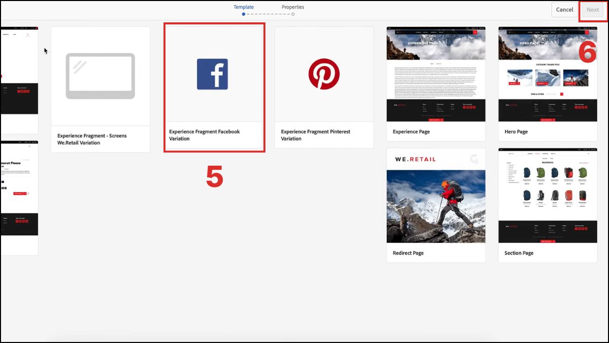The width and height of the screenshot is (609, 343).
Task: Click the 'Section Page' card label
Action: click(519, 253)
